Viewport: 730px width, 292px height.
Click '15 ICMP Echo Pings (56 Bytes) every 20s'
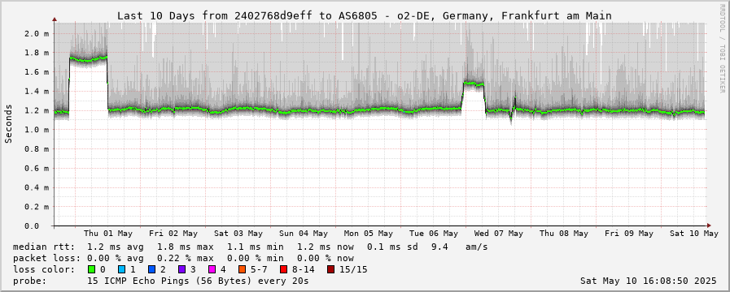[x=198, y=281]
